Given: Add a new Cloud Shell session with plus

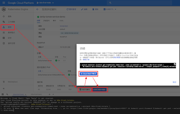Looking at the screenshot, I should coord(49,94).
